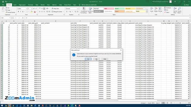Toggle Bold formatting
The image size is (191, 107).
pyautogui.click(x=19, y=12)
